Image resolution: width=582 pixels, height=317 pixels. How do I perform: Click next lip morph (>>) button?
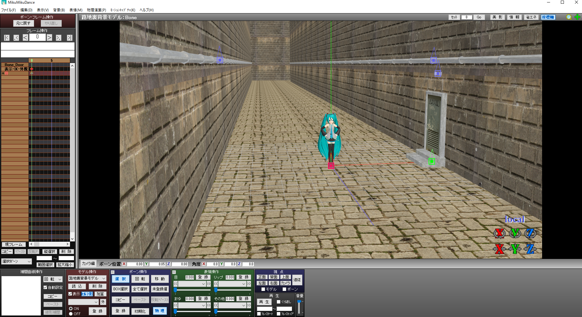pyautogui.click(x=249, y=284)
